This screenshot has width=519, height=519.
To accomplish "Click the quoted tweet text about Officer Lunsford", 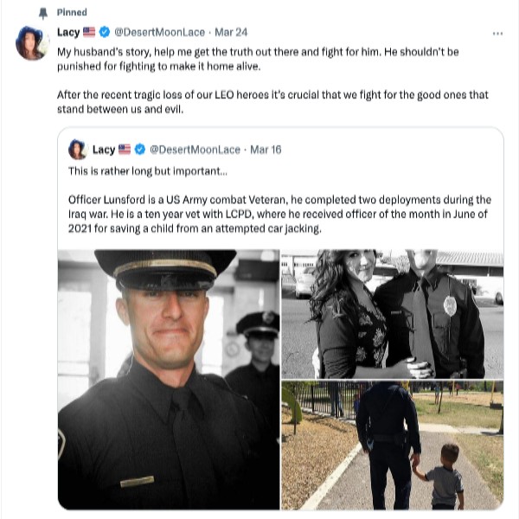I will (279, 215).
